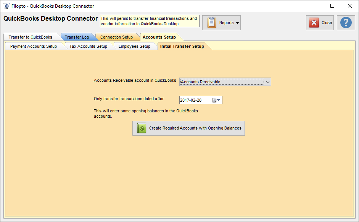This screenshot has width=359, height=222.
Task: Select the Initial Transfer Setup subtab
Action: click(182, 46)
